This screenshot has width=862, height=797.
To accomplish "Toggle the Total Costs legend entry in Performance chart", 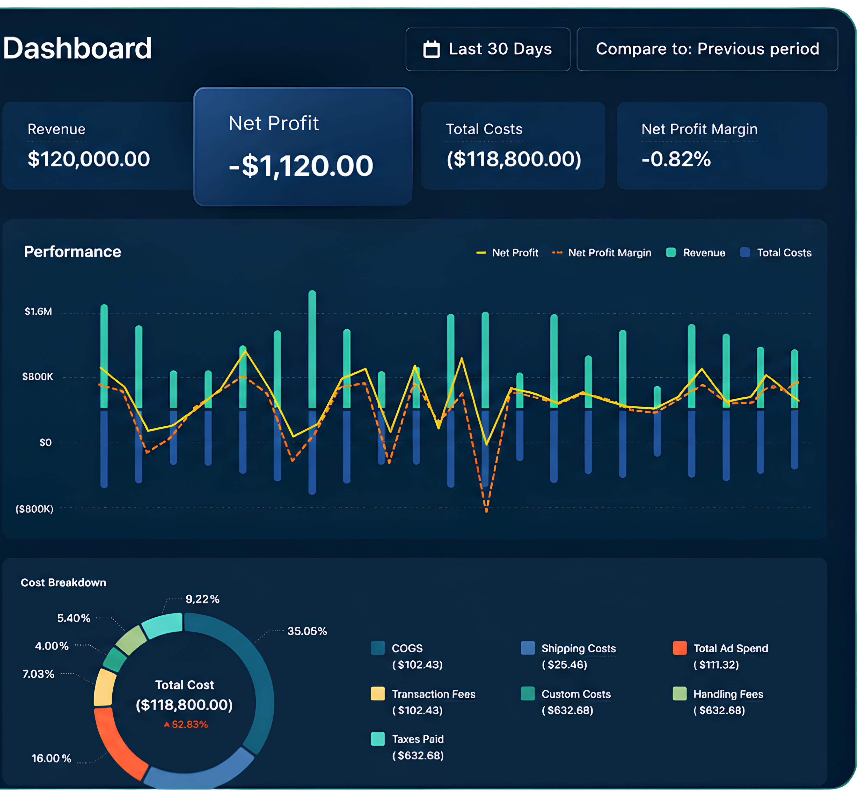I will pos(776,253).
